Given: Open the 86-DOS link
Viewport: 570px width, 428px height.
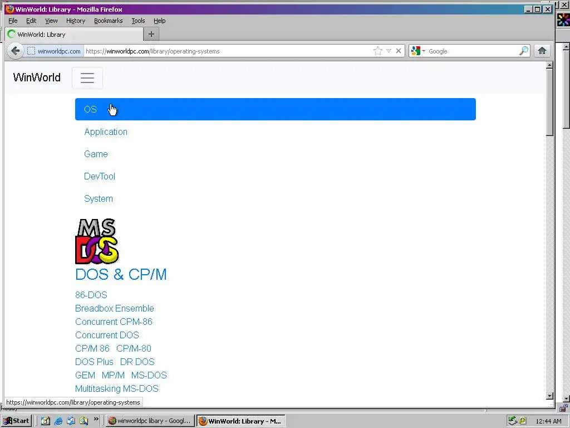Looking at the screenshot, I should 91,295.
